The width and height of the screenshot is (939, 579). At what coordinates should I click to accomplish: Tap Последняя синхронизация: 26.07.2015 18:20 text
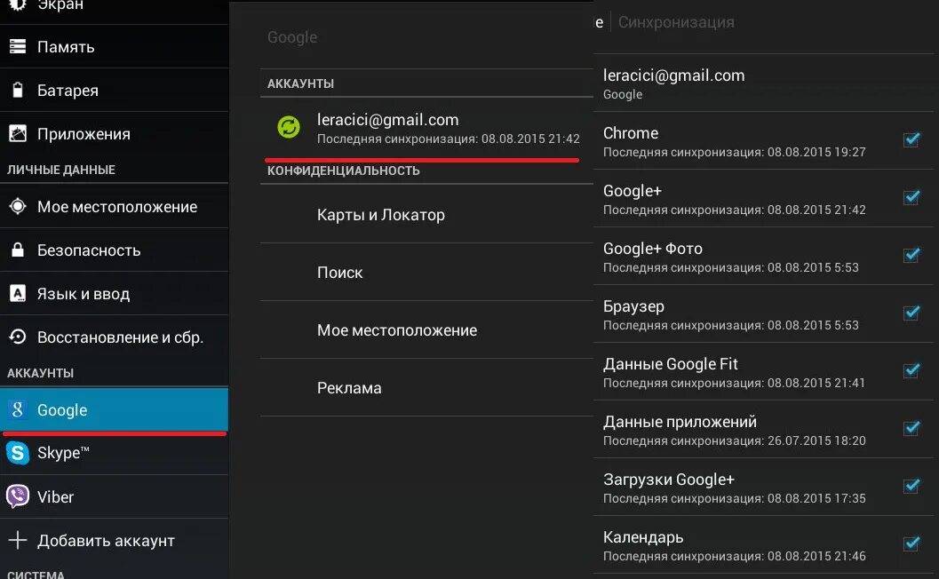pyautogui.click(x=734, y=440)
